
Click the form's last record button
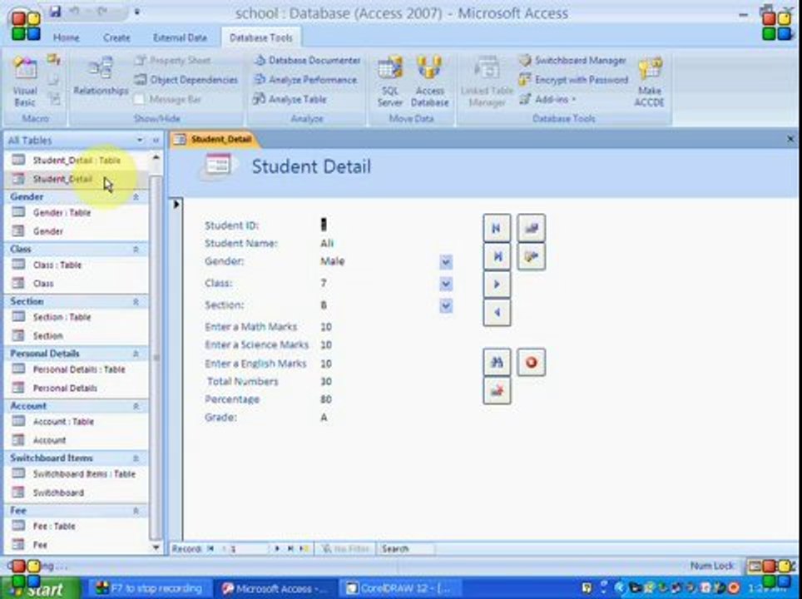[497, 256]
